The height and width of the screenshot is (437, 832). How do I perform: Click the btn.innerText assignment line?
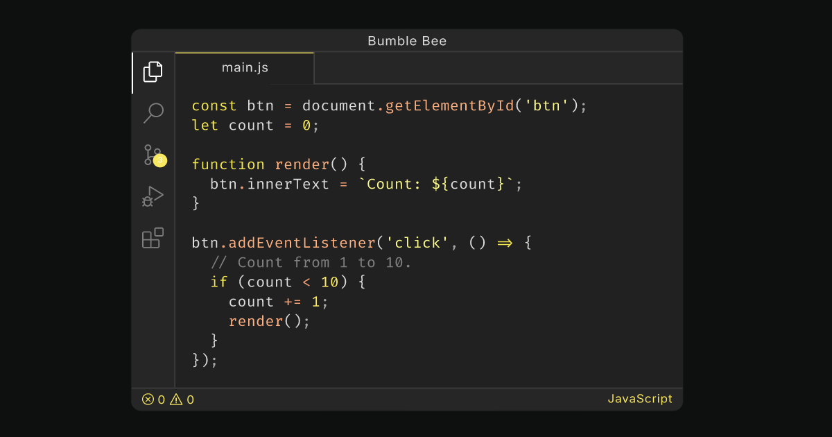point(366,185)
